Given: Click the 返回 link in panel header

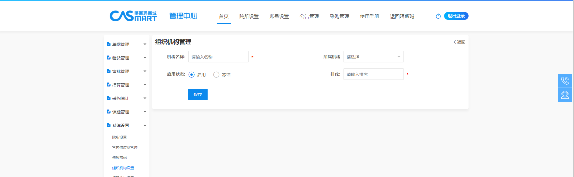Looking at the screenshot, I should [x=460, y=42].
